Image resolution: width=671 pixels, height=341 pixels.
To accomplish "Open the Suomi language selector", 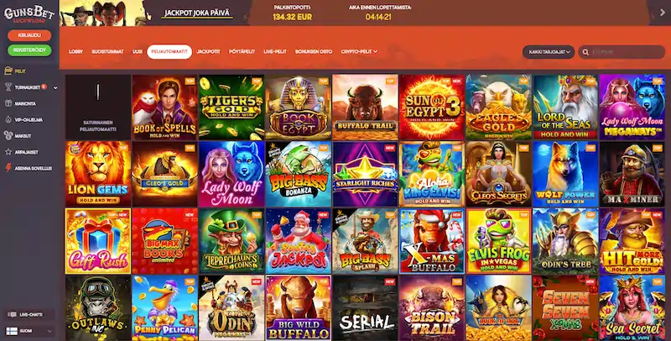I will (x=29, y=331).
